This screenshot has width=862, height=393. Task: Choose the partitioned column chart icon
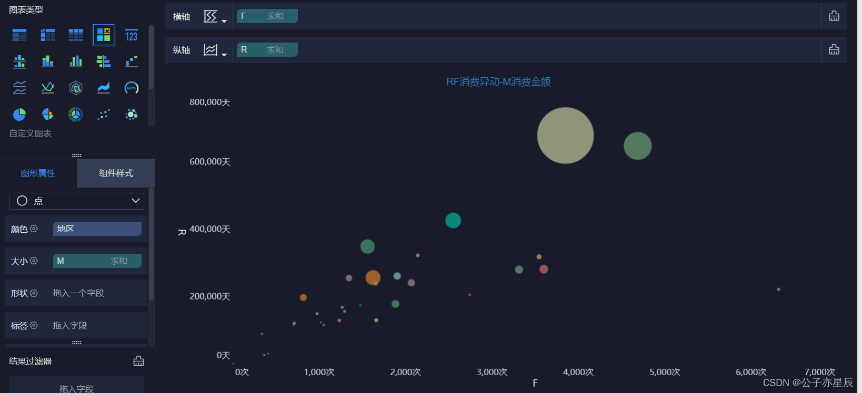(19, 61)
